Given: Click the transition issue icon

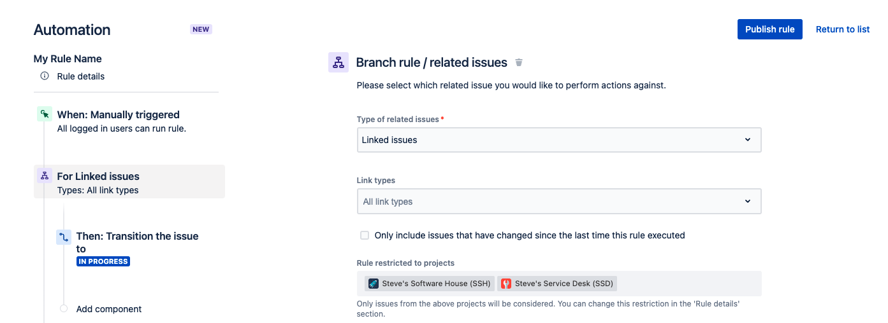Looking at the screenshot, I should tap(63, 237).
